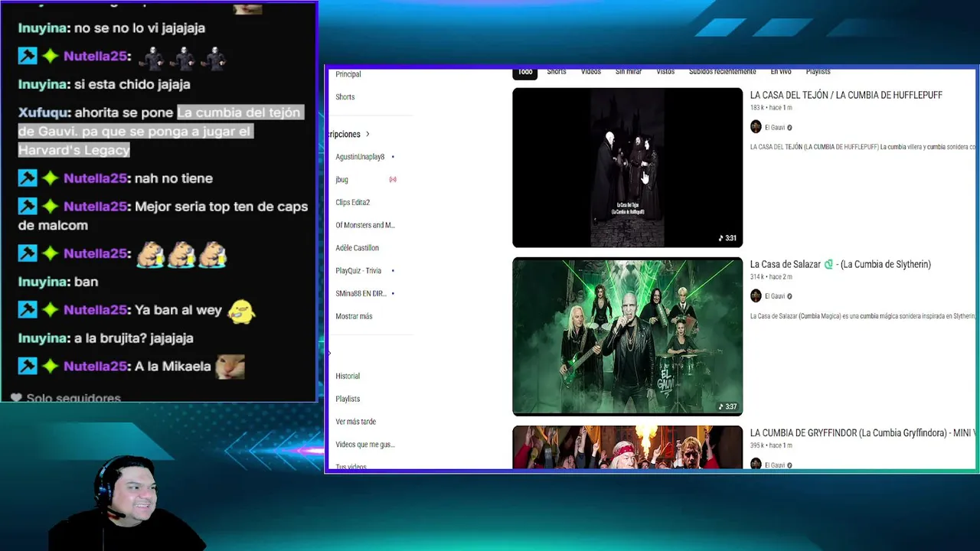Image resolution: width=980 pixels, height=551 pixels.
Task: Click cat emote after 'A la Mikaela'
Action: point(230,367)
